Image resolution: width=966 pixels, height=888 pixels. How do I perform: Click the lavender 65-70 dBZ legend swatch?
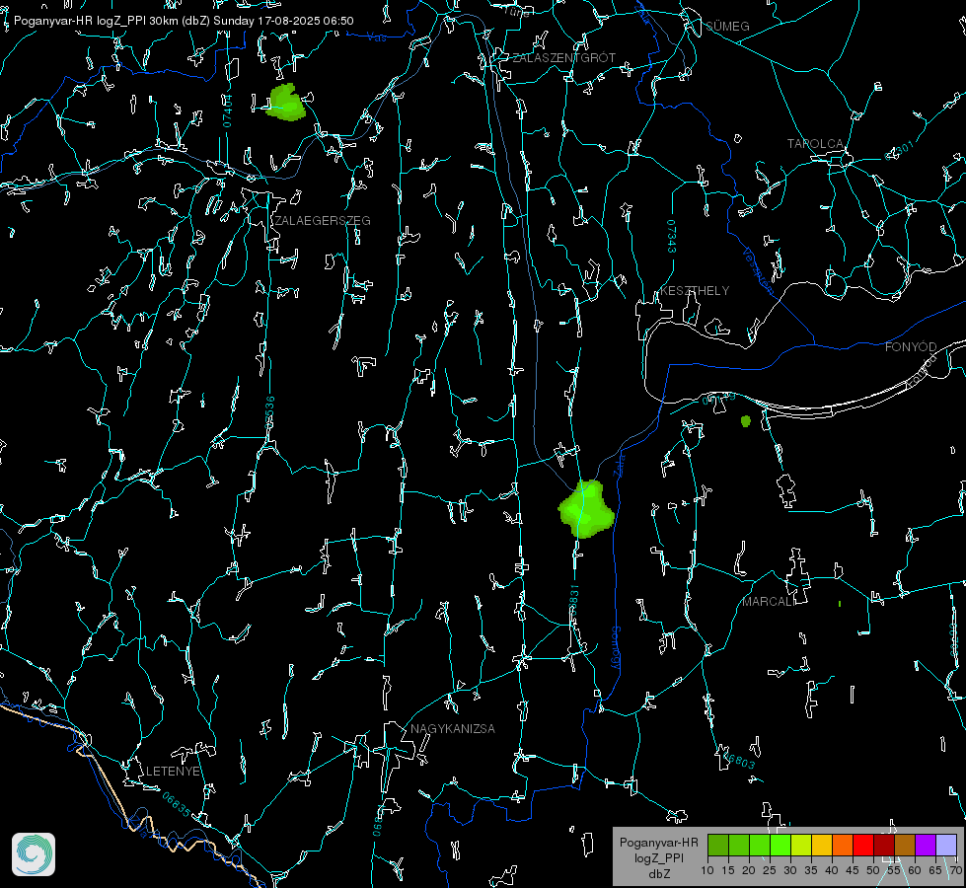coord(945,845)
